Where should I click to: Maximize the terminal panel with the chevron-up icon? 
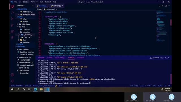tap(166, 58)
